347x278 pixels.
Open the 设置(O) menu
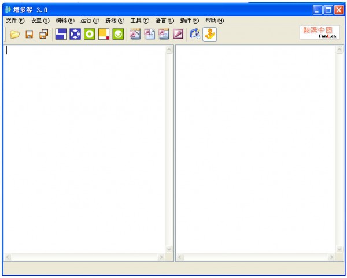40,21
